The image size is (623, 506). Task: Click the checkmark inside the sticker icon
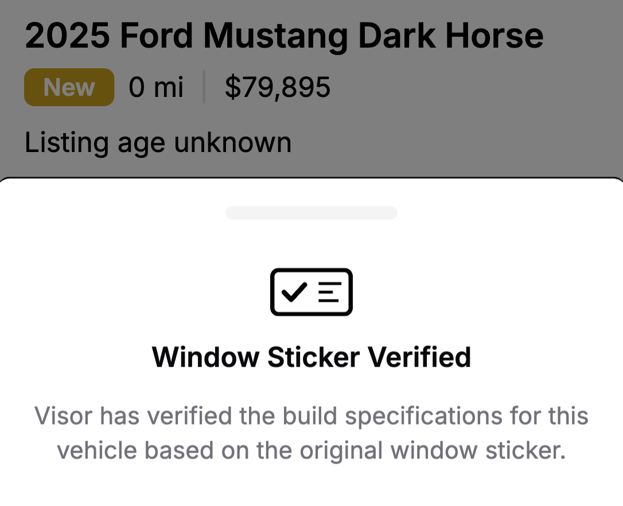[294, 291]
